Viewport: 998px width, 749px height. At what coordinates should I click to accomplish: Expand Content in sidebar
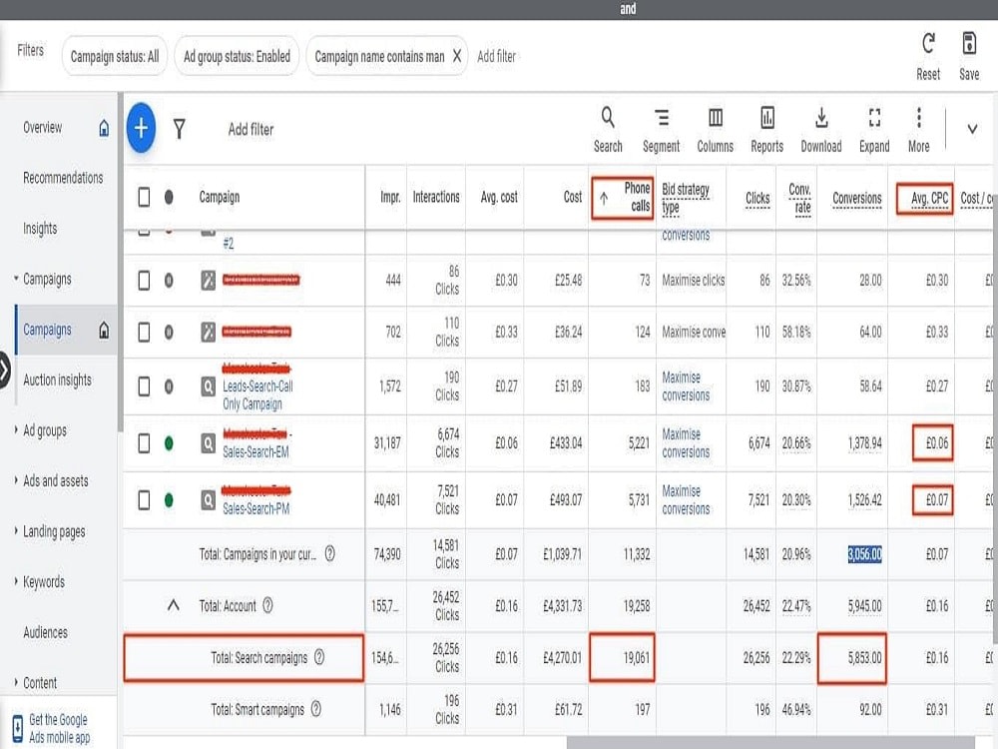pyautogui.click(x=16, y=682)
